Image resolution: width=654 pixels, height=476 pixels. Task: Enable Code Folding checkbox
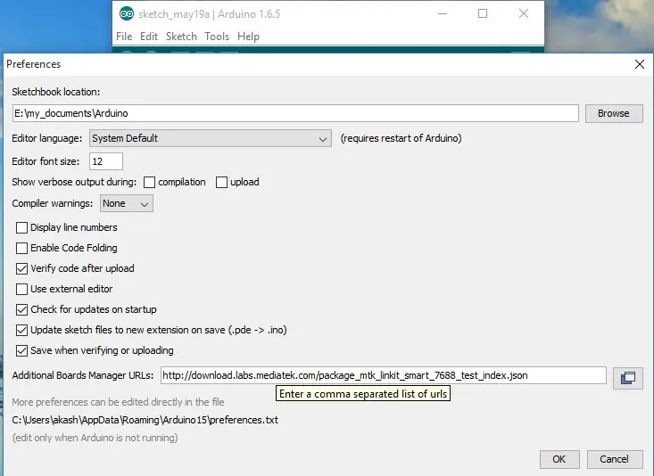(21, 248)
